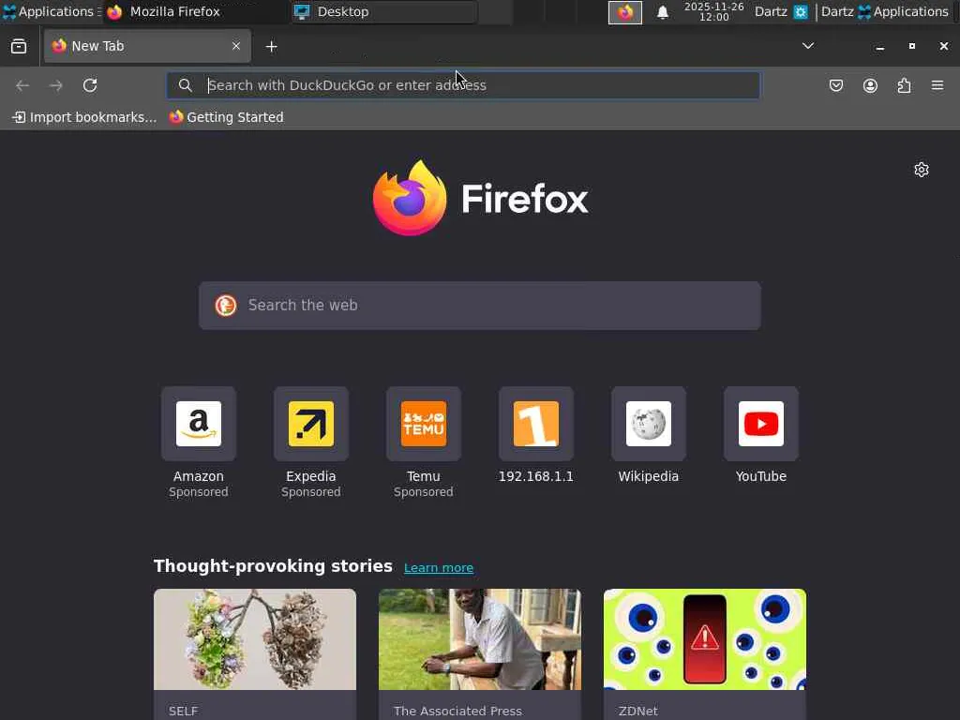Open the notifications bell icon
This screenshot has height=720, width=960.
663,12
